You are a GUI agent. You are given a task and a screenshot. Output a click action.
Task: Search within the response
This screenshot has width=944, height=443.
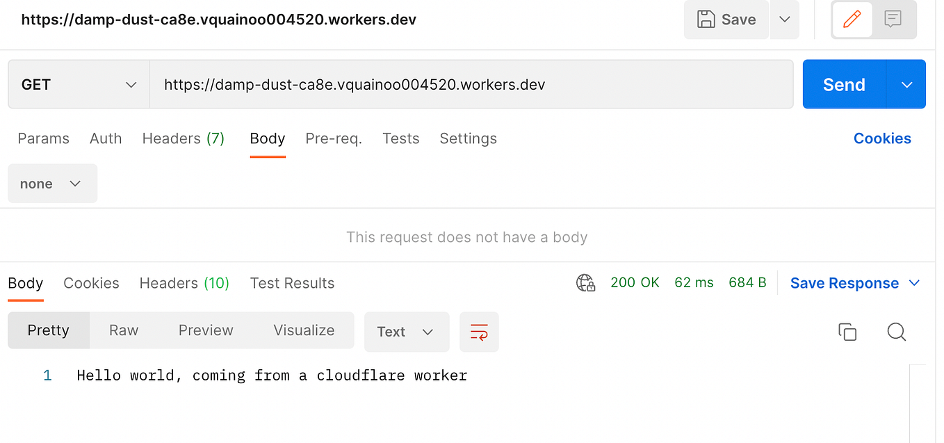(896, 332)
